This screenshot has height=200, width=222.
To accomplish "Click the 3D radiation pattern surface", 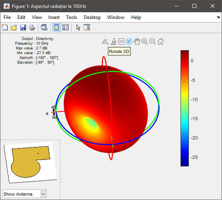I will [x=105, y=109].
